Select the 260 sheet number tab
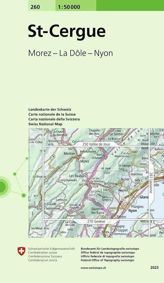This screenshot has width=164, height=283. pyautogui.click(x=35, y=7)
